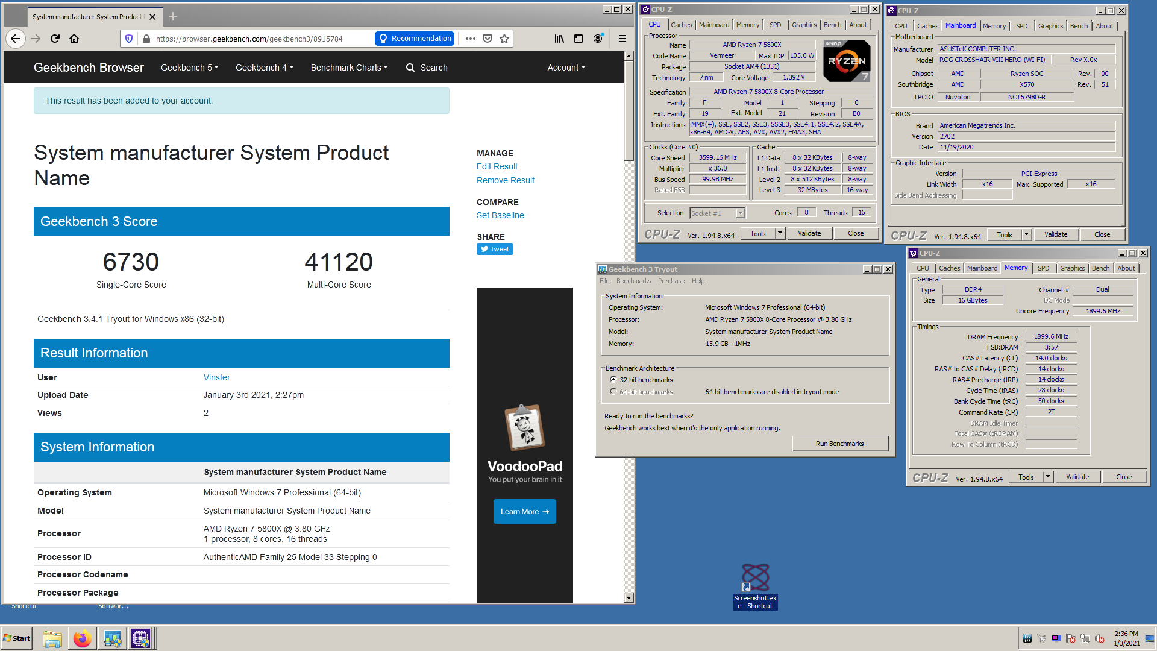The width and height of the screenshot is (1157, 651).
Task: Open Socket #1 selection combo box
Action: click(x=718, y=213)
